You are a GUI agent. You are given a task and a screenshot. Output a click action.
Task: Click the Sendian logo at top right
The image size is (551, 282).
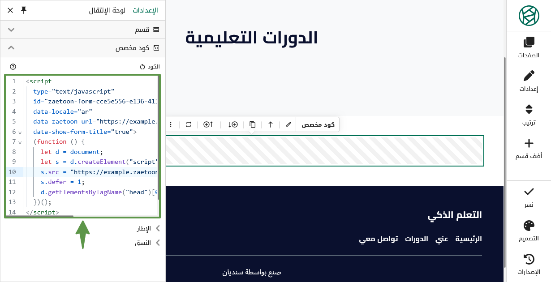(529, 15)
